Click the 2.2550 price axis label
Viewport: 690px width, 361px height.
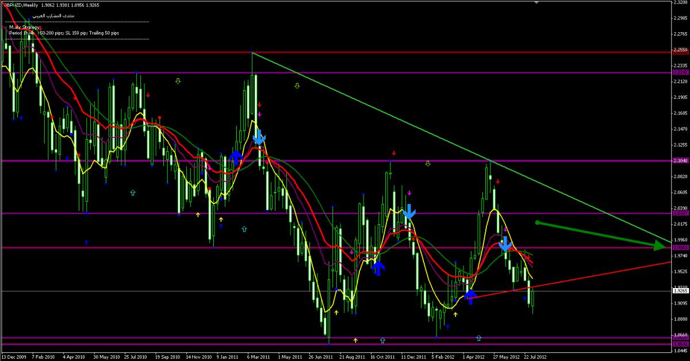[681, 51]
